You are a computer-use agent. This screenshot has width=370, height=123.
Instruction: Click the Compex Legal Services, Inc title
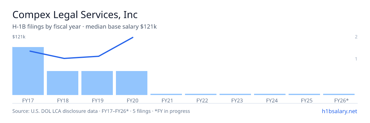pos(75,15)
